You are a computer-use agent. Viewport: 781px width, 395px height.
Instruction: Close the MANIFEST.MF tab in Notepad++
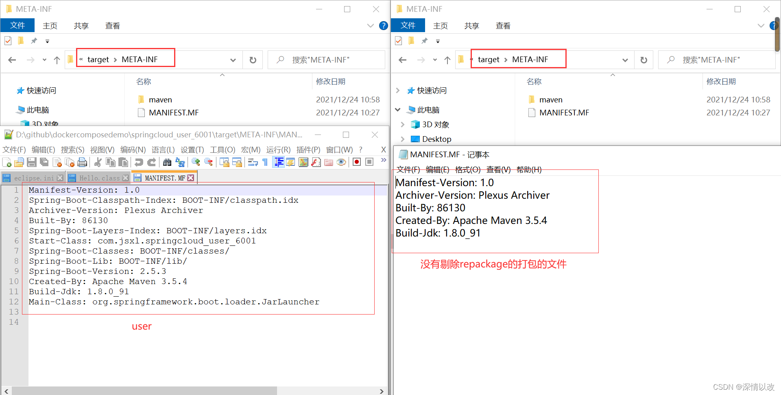[190, 178]
